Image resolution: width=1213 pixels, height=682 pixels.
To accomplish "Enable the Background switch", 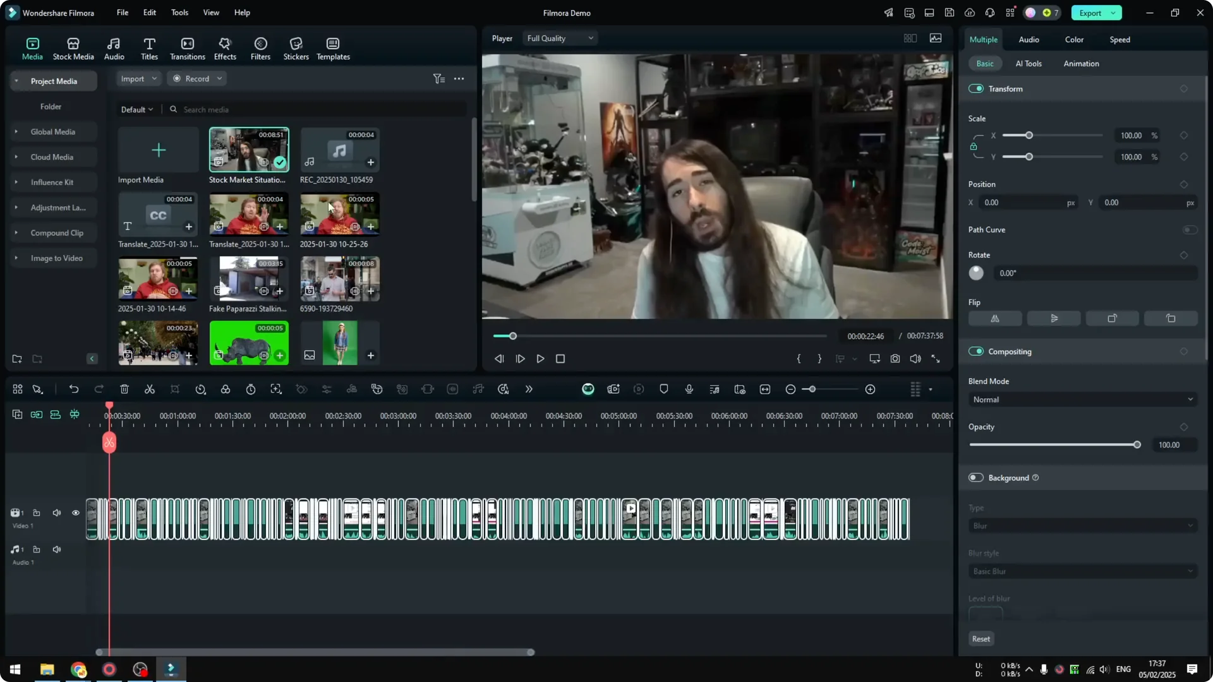I will [976, 478].
